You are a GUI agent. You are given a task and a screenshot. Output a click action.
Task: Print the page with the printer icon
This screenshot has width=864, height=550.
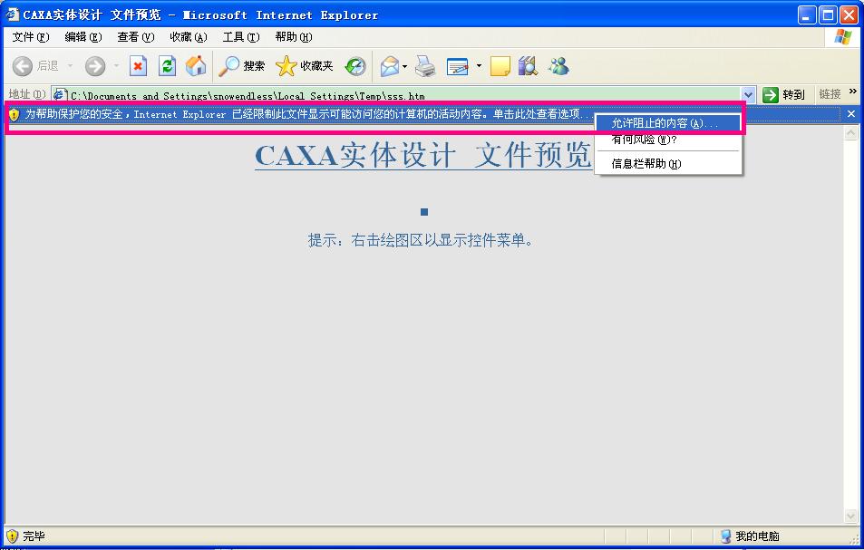tap(425, 66)
